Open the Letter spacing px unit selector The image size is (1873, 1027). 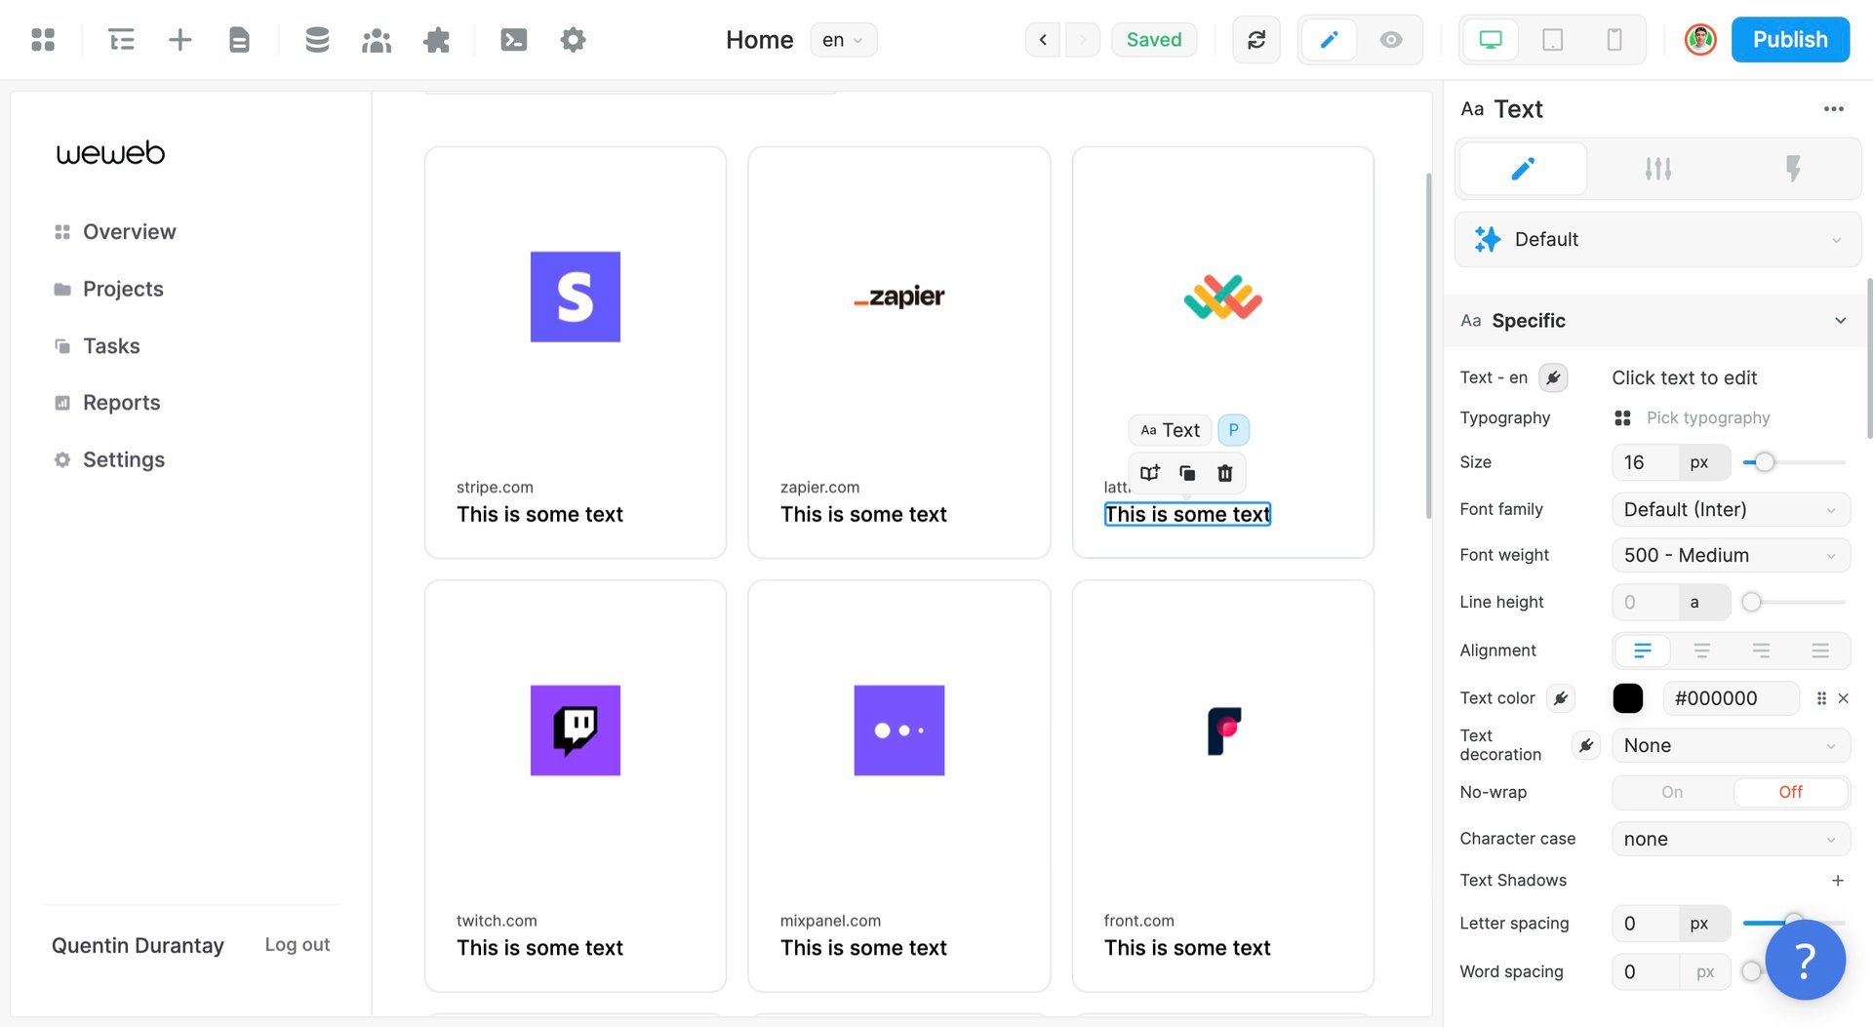(1703, 925)
